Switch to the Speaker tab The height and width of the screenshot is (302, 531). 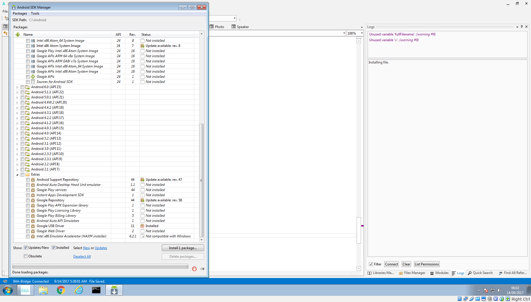pos(240,27)
